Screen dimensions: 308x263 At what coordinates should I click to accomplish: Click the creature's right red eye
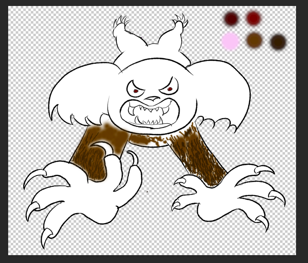click(170, 89)
